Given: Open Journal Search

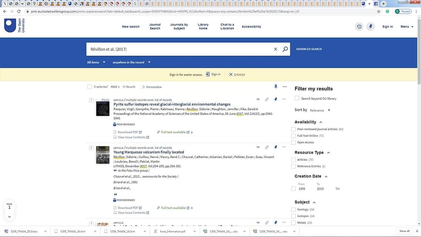Looking at the screenshot, I should click(155, 26).
